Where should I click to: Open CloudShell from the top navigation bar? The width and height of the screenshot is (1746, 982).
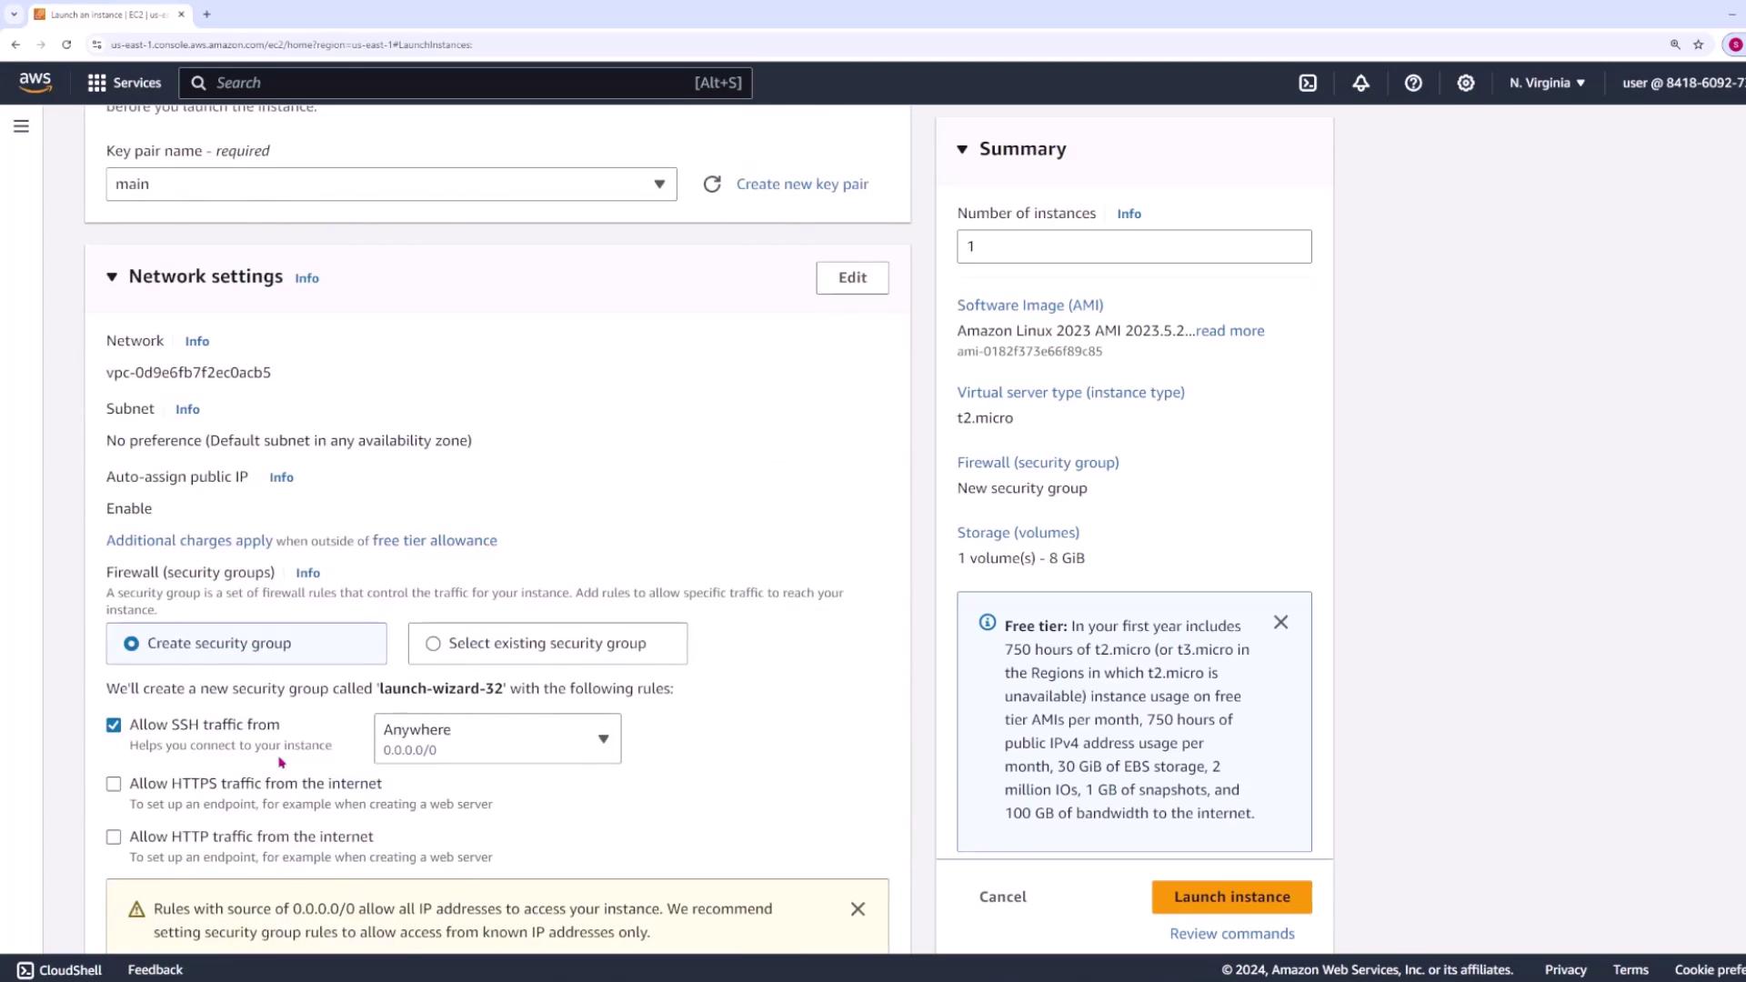1308,83
